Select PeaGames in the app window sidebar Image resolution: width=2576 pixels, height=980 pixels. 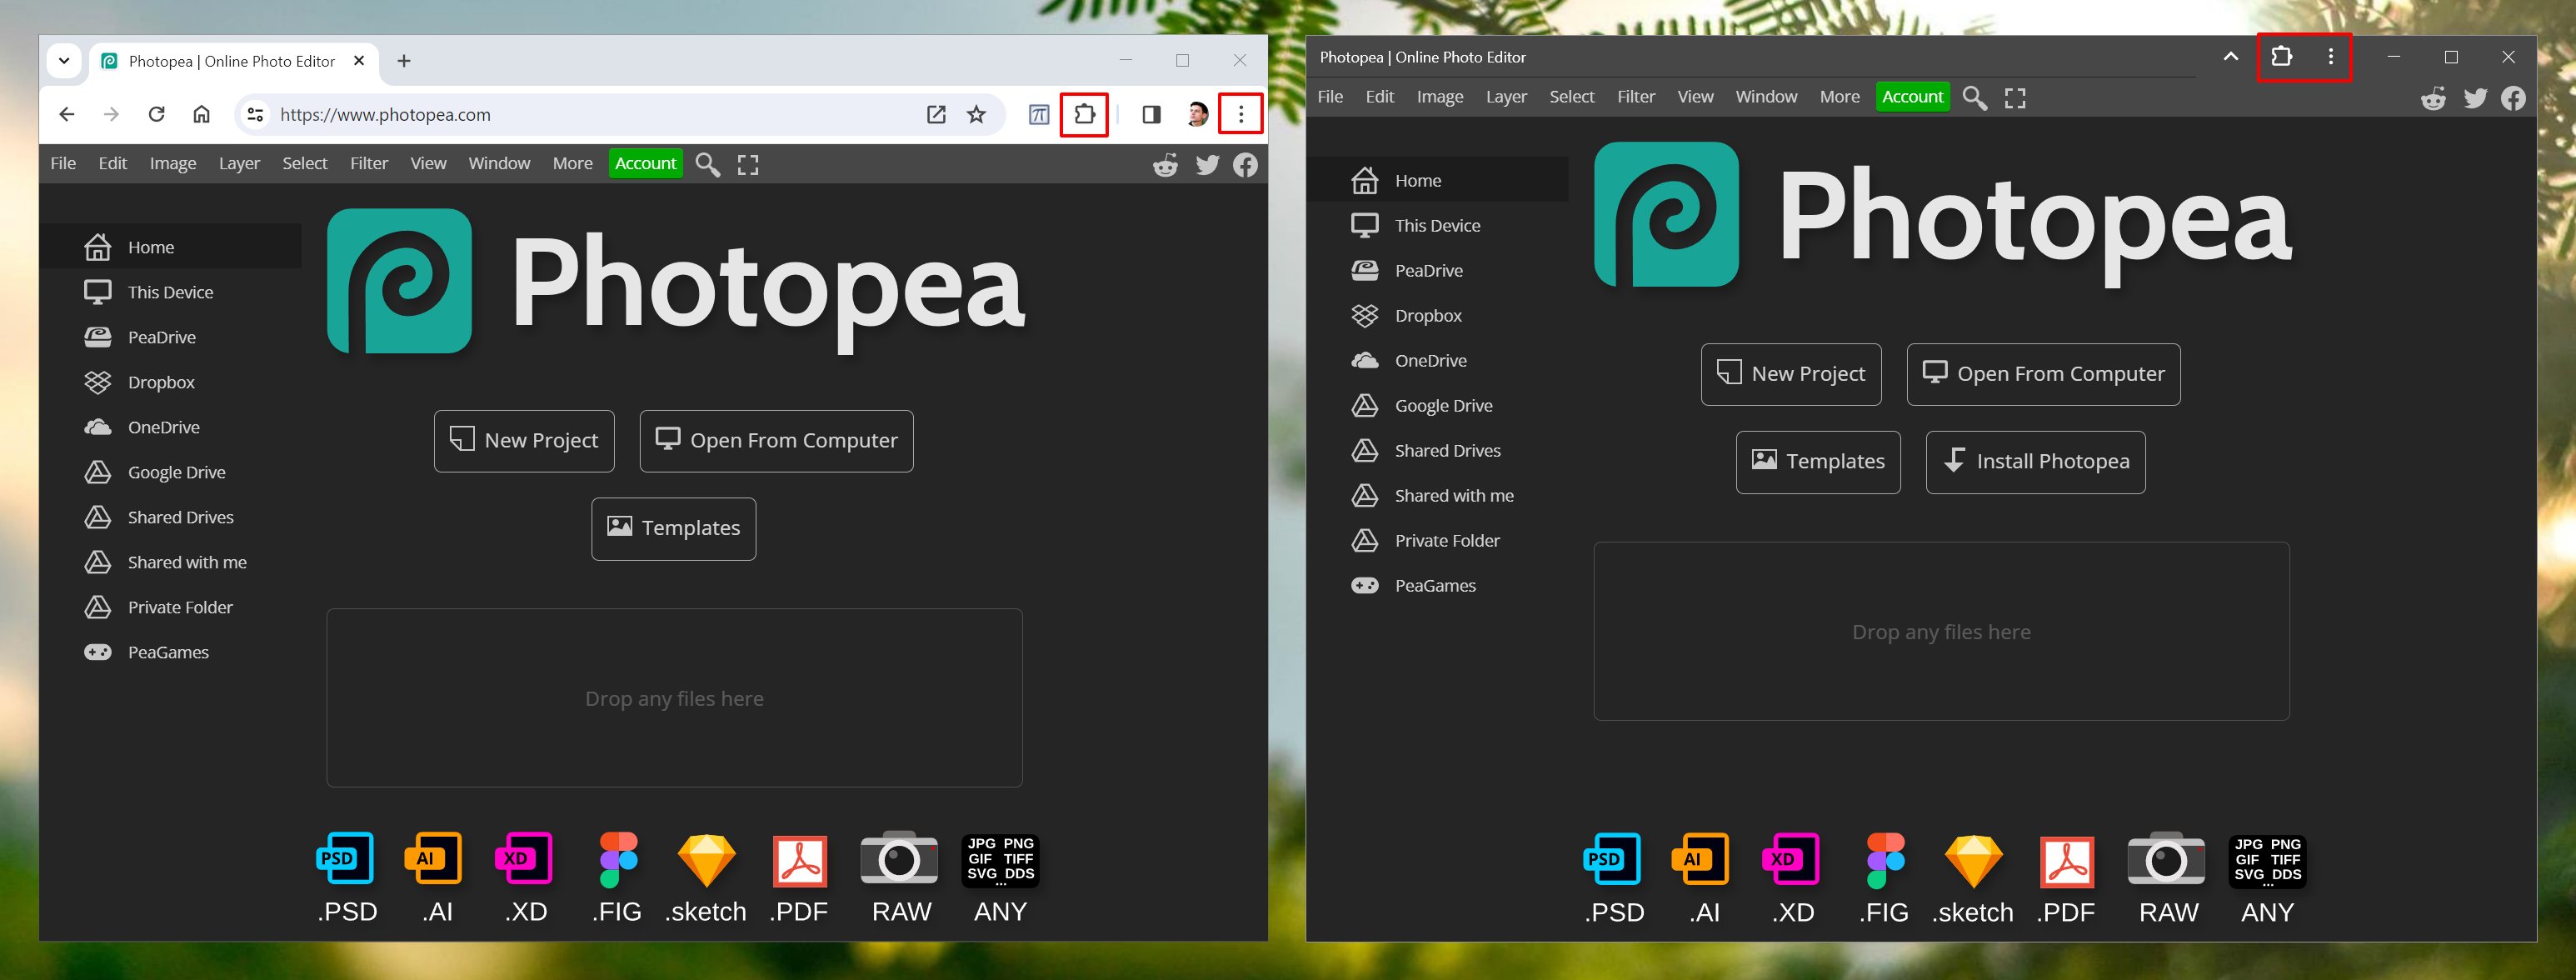click(1438, 585)
